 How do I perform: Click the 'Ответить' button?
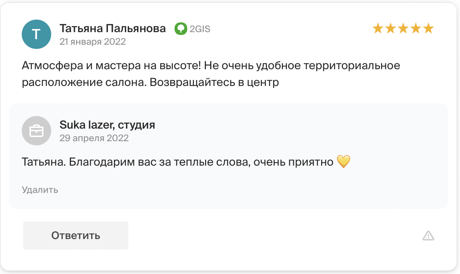click(76, 236)
